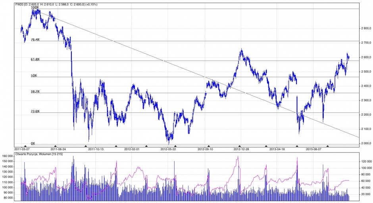Click the 38.2% Fibonacci retracement label
This screenshot has width=373, height=203.
[35, 91]
